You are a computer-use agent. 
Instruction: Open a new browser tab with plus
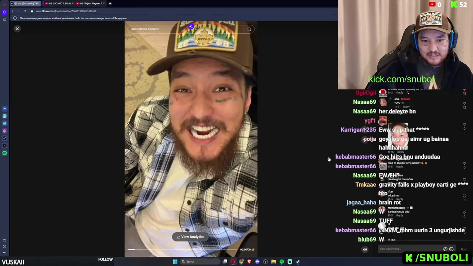pyautogui.click(x=110, y=3)
